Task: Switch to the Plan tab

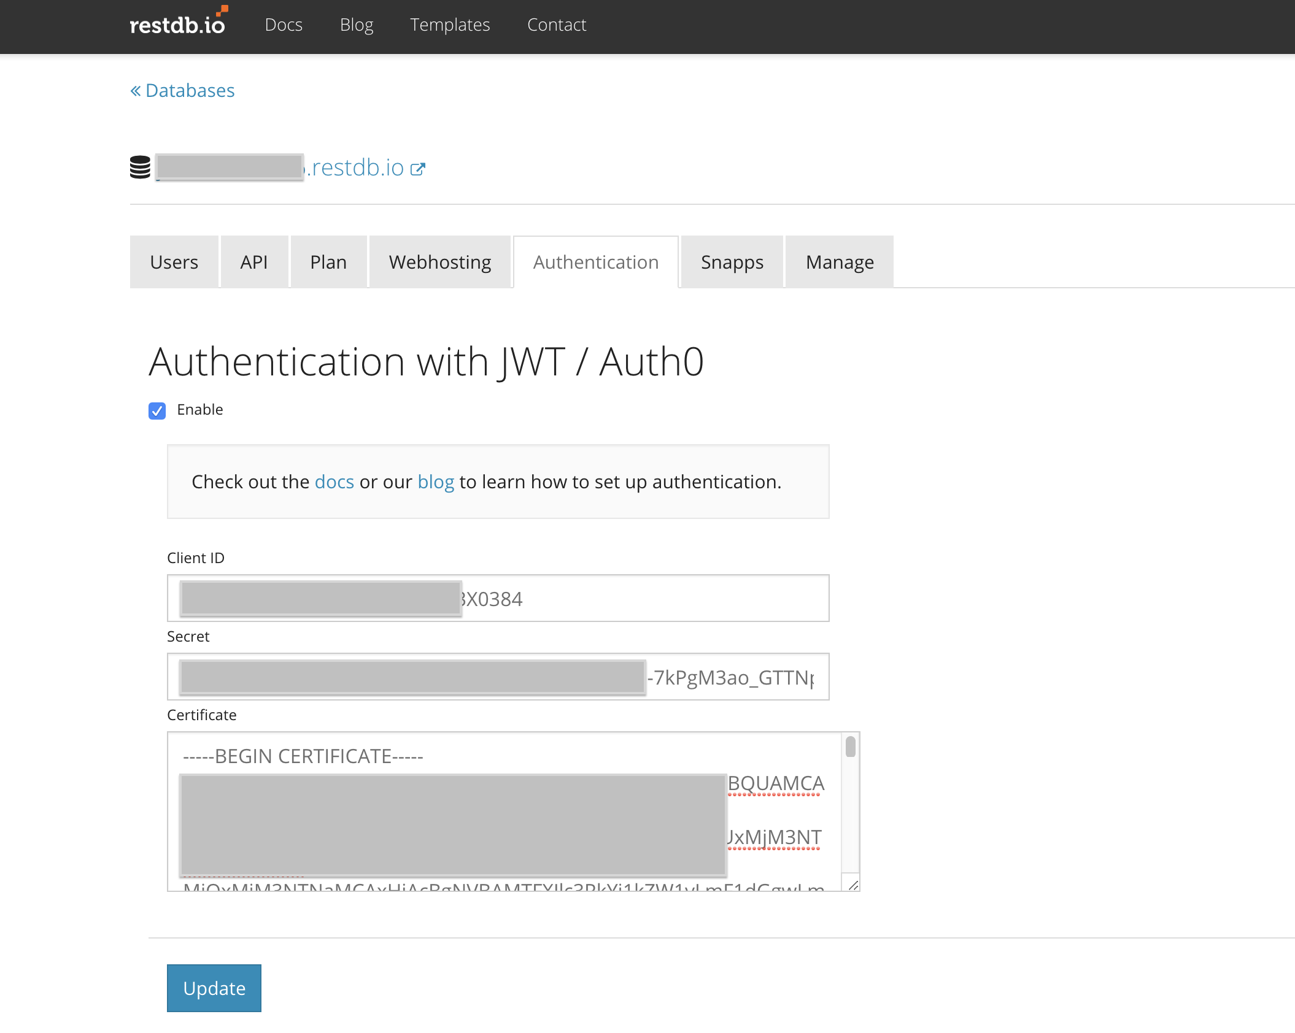Action: 328,262
